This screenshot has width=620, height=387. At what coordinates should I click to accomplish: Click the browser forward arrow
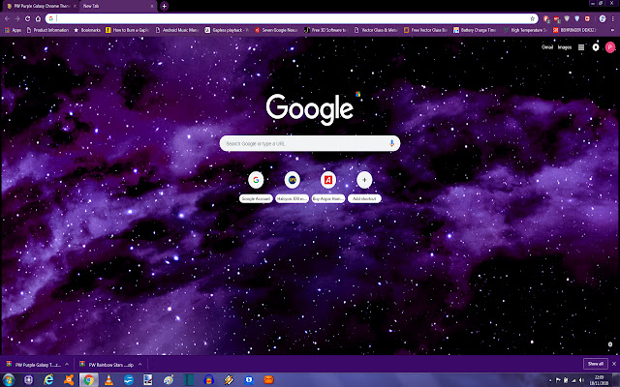(x=17, y=18)
